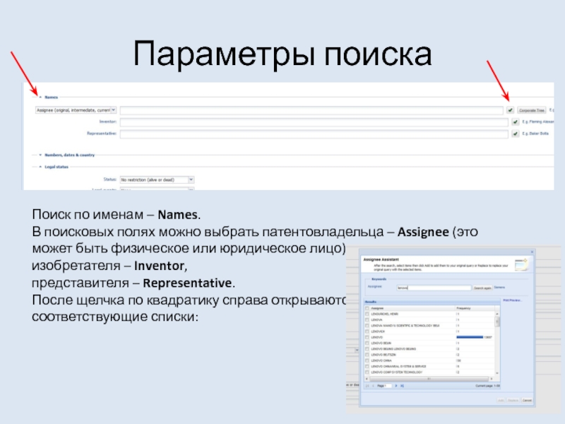Viewport: 565px width, 424px height.
Task: Check the first result row checkbox
Action: pos(367,314)
